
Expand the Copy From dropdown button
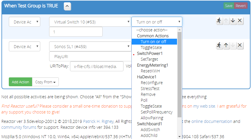pyautogui.click(x=45, y=82)
